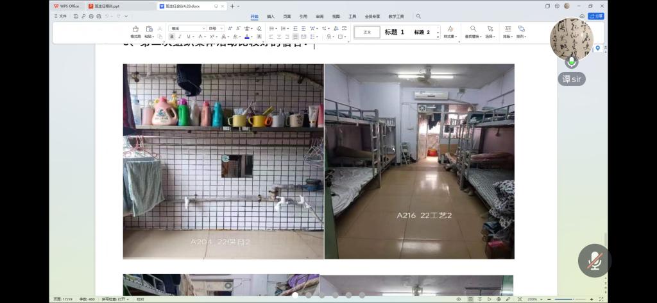The image size is (657, 303).
Task: Expand the styles gallery list
Action: [438, 35]
